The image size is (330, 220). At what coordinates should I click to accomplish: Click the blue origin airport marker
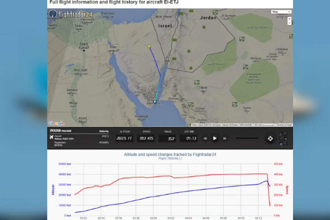point(155,102)
